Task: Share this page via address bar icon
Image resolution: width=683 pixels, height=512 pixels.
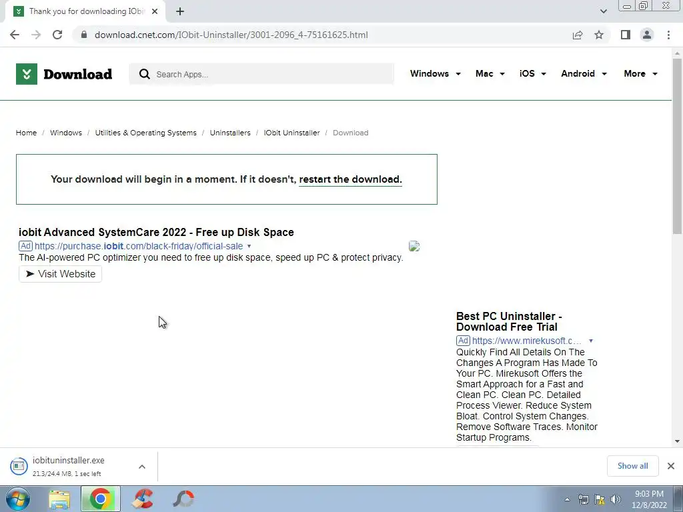Action: click(x=578, y=35)
